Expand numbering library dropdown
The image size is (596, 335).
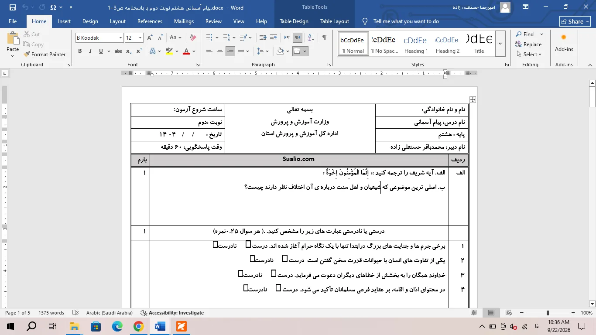point(234,38)
